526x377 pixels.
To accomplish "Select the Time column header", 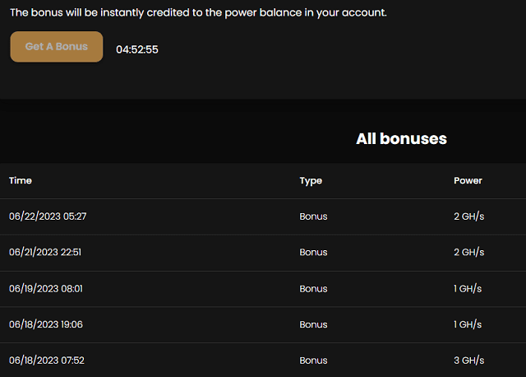I will pyautogui.click(x=21, y=181).
